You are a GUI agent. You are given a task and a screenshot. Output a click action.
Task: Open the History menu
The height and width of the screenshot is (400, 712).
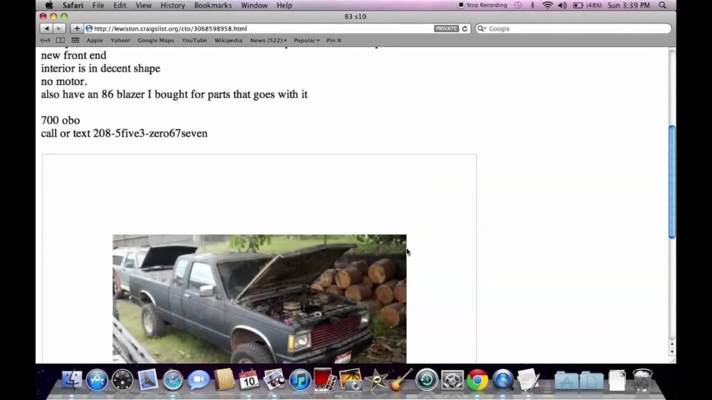(172, 6)
